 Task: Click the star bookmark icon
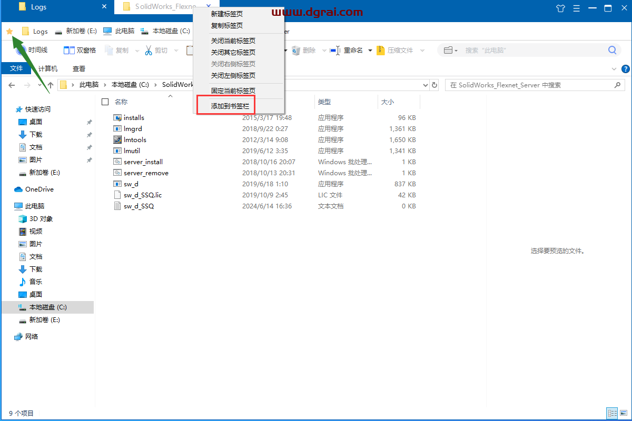tap(9, 32)
